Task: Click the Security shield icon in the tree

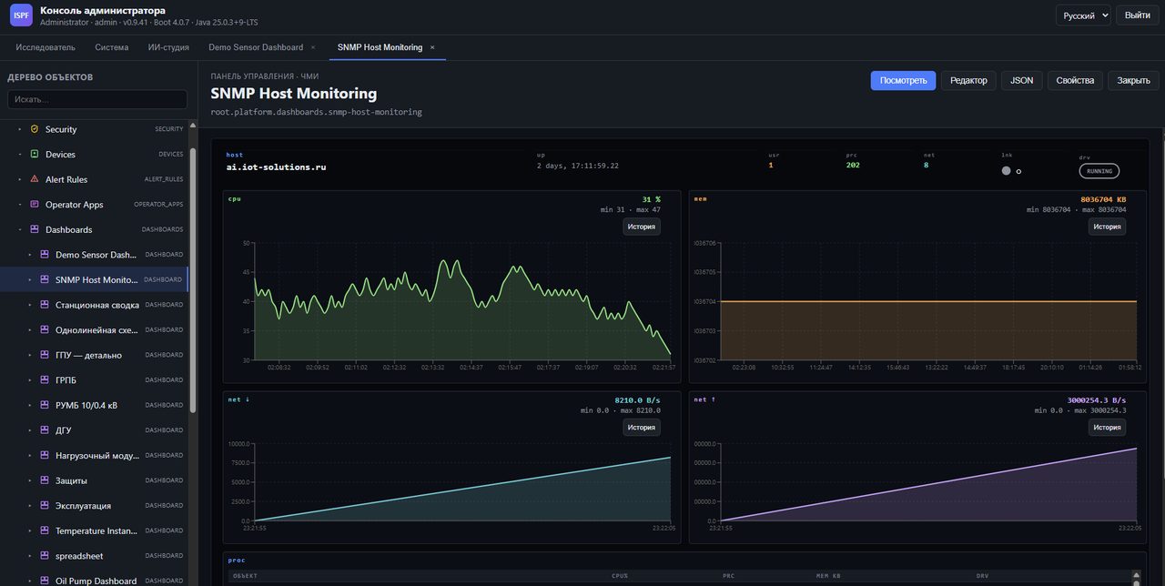Action: coord(35,129)
